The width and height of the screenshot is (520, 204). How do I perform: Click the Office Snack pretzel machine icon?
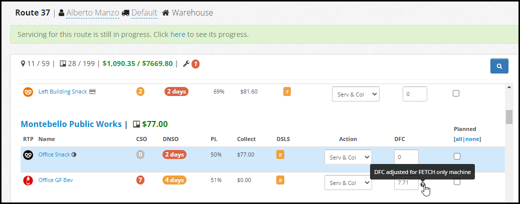pyautogui.click(x=28, y=155)
